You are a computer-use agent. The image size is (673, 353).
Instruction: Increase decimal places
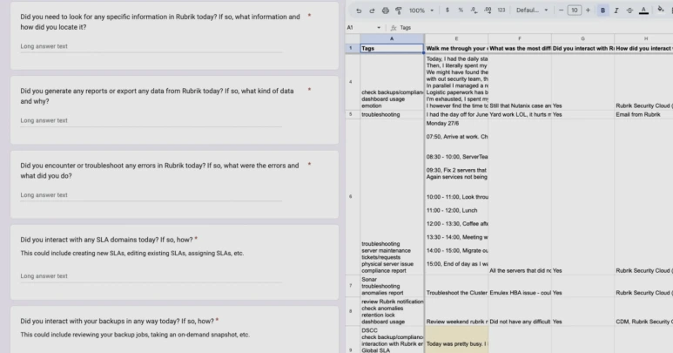click(x=488, y=10)
